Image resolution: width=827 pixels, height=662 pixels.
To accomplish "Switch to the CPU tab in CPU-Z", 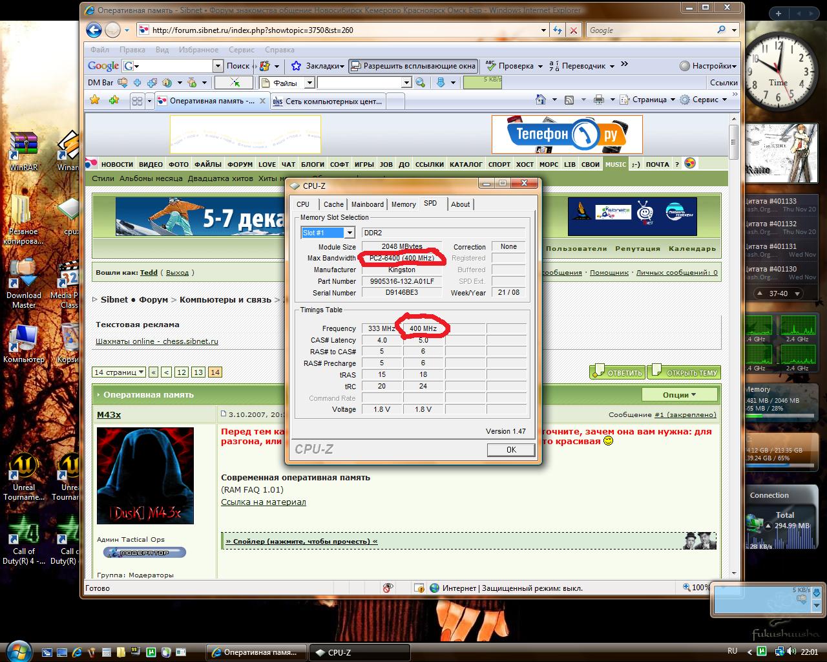I will 303,204.
